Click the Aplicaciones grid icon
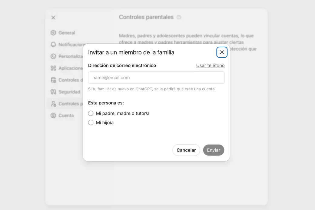 point(53,68)
